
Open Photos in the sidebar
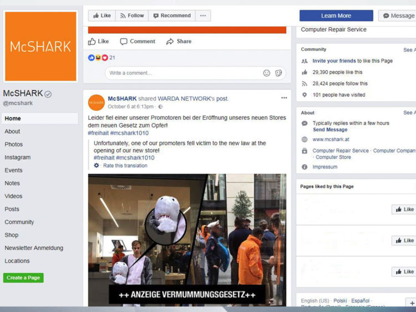point(13,145)
